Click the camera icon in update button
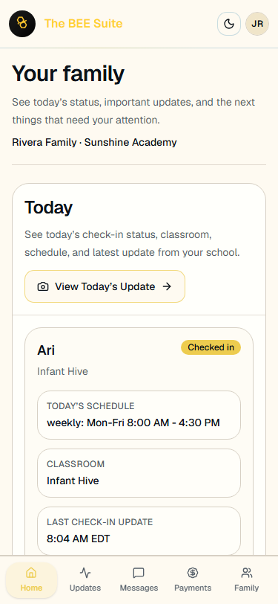Image resolution: width=278 pixels, height=604 pixels. coord(43,286)
